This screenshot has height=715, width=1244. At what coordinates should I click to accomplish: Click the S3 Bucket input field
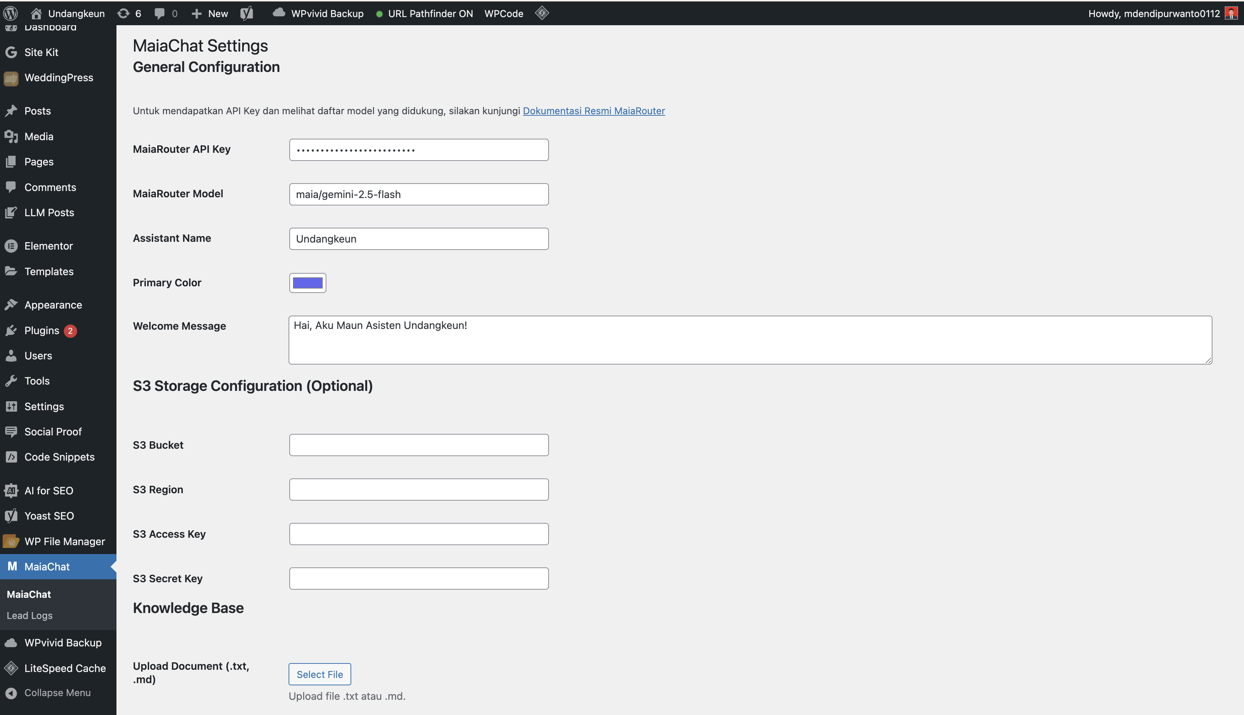click(419, 445)
